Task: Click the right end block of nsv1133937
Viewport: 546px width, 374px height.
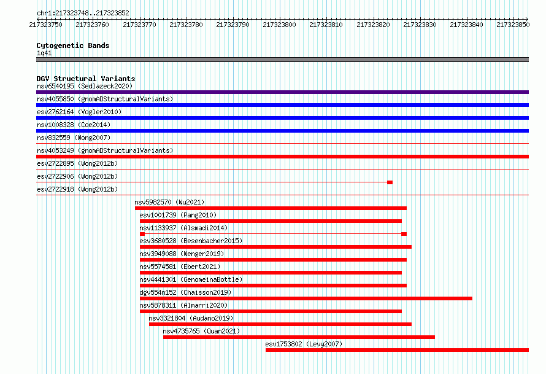Action: (404, 234)
